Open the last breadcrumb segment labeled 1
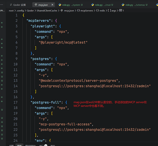Screen dimensions: 158x146 tap(123, 11)
